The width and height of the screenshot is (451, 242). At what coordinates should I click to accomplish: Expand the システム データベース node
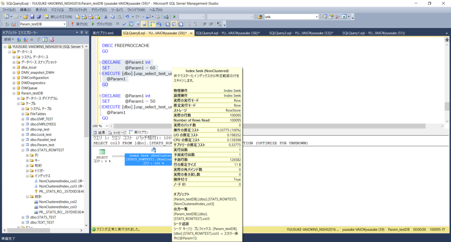point(14,57)
